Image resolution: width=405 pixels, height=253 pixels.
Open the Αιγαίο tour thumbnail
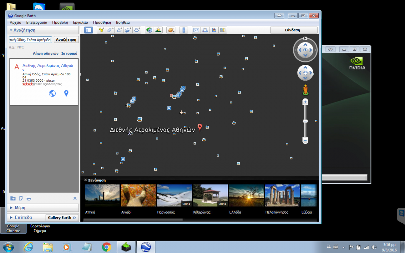(x=138, y=195)
